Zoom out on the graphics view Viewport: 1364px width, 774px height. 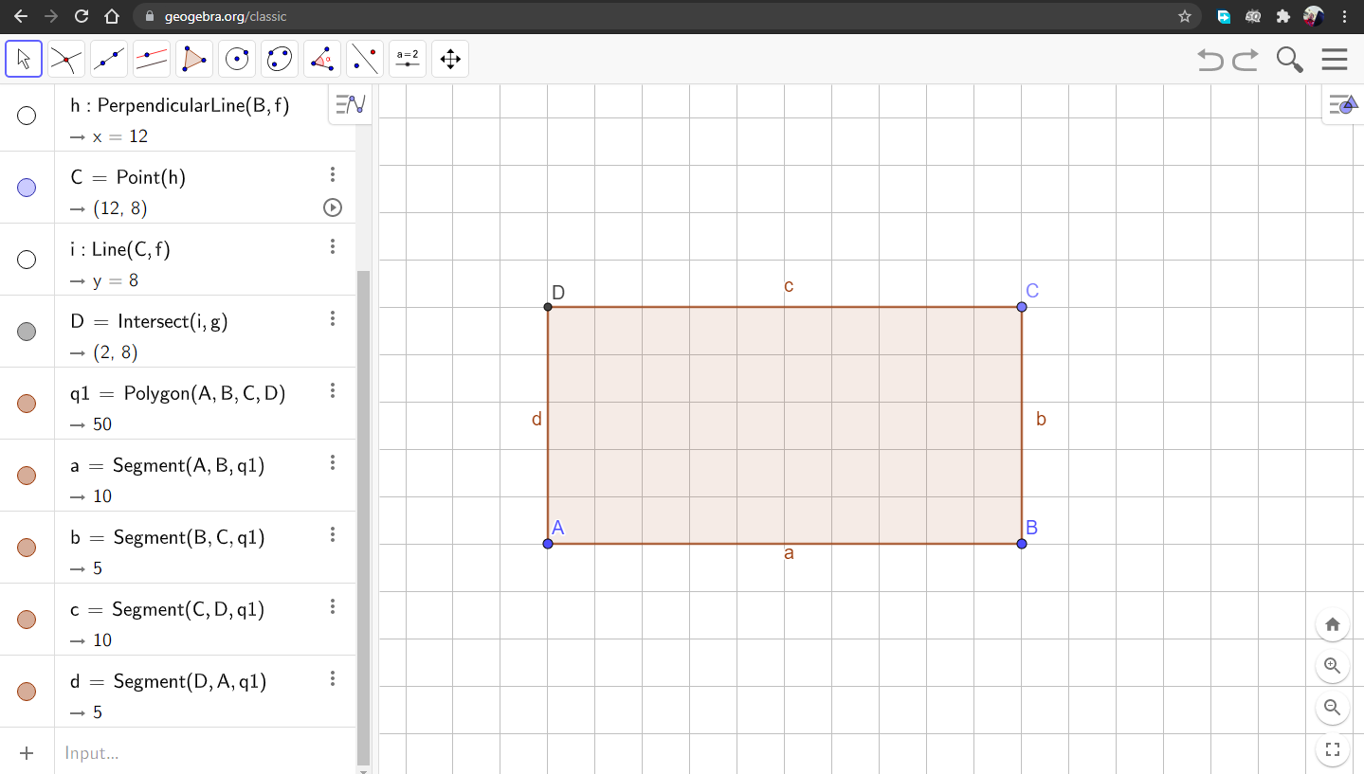1333,708
